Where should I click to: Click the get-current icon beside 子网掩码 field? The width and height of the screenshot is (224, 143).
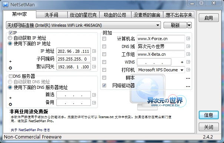(x=94, y=59)
